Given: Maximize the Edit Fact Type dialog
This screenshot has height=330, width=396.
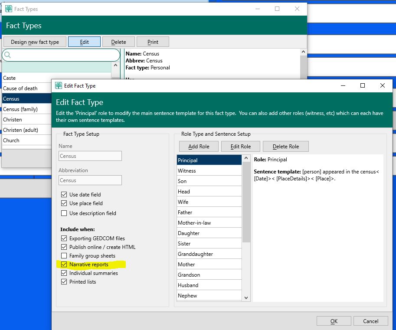Looking at the screenshot, I should 363,86.
